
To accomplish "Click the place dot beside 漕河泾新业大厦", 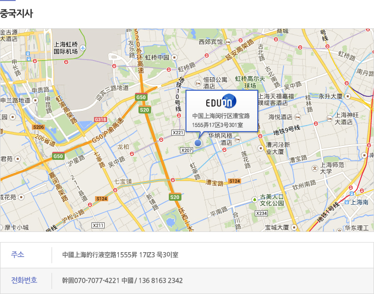I will (261, 148).
